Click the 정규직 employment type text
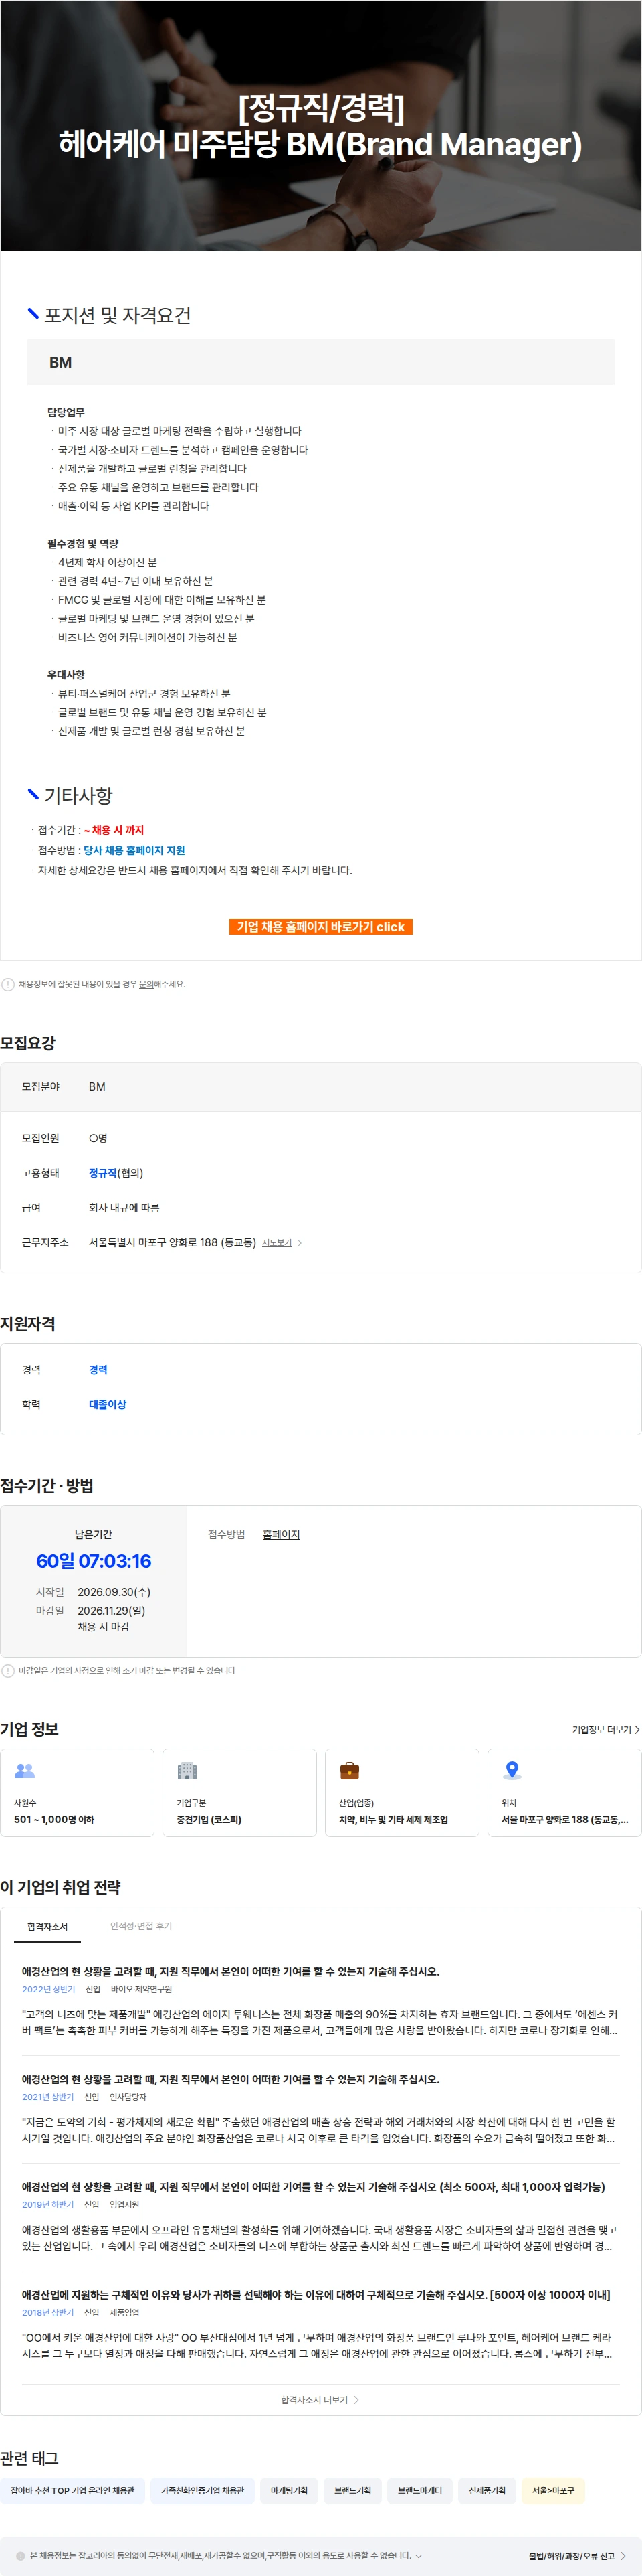 click(x=102, y=1173)
